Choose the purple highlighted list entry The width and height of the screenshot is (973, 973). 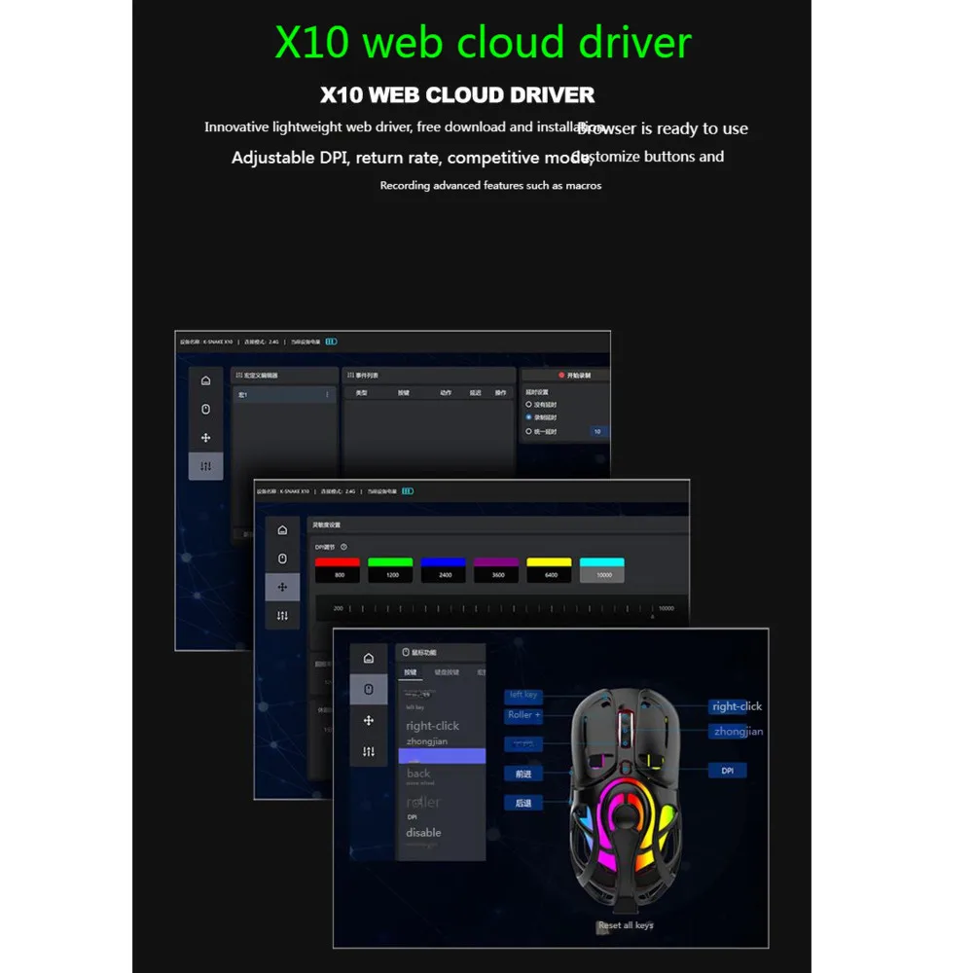click(x=442, y=756)
